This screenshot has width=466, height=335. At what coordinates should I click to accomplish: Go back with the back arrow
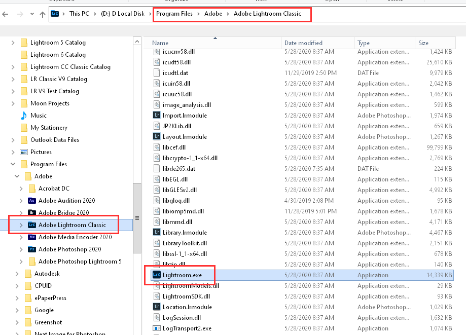click(5, 14)
